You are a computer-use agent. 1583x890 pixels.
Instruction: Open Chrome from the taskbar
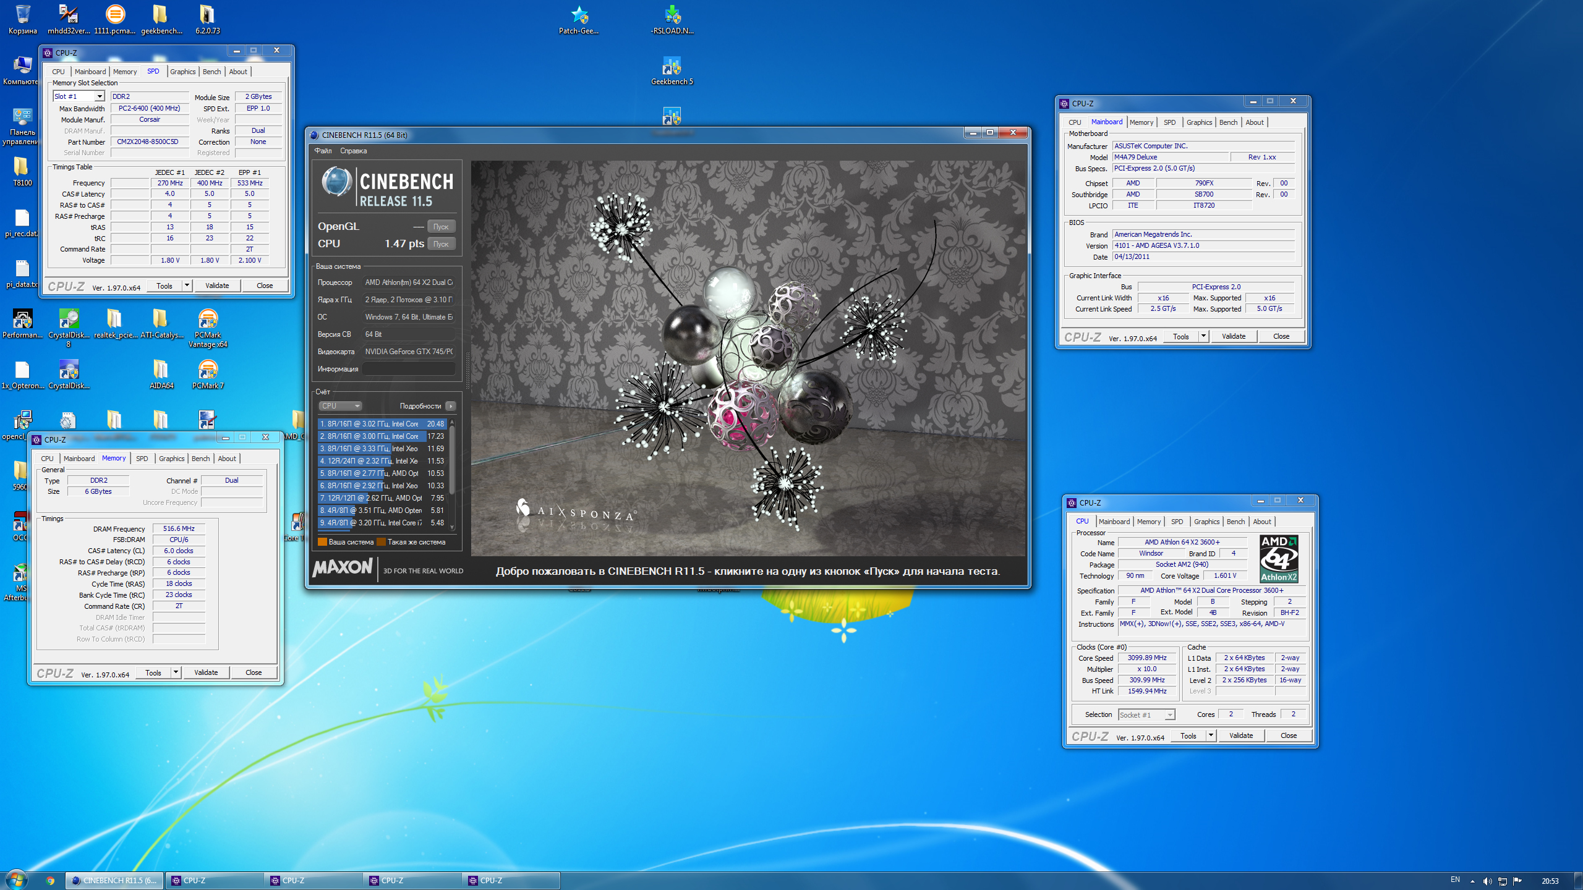(x=50, y=881)
